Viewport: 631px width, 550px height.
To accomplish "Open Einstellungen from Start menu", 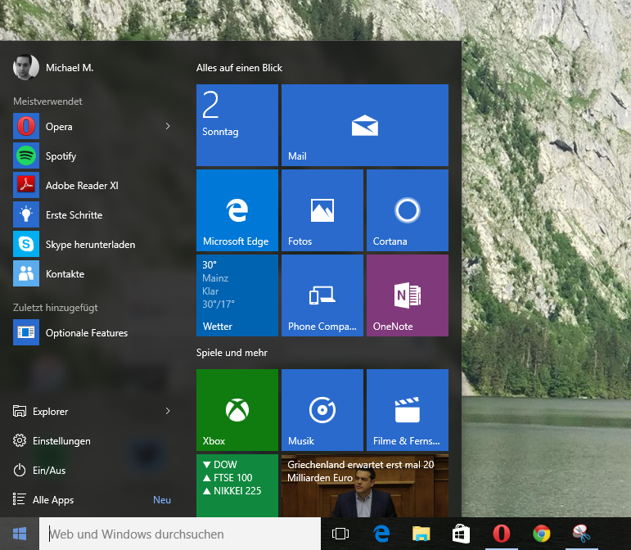I will click(61, 441).
